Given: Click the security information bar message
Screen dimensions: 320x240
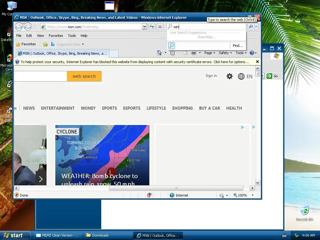Looking at the screenshot, I should point(134,62).
